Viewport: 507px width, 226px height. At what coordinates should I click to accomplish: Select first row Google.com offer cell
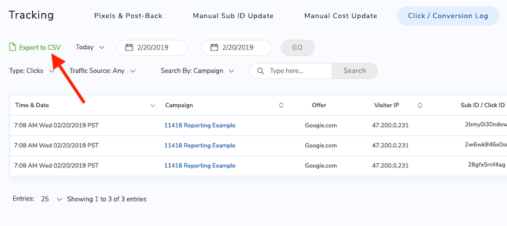click(x=321, y=125)
